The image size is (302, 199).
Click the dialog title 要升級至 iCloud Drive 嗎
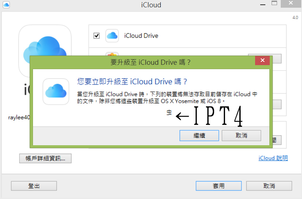[150, 62]
